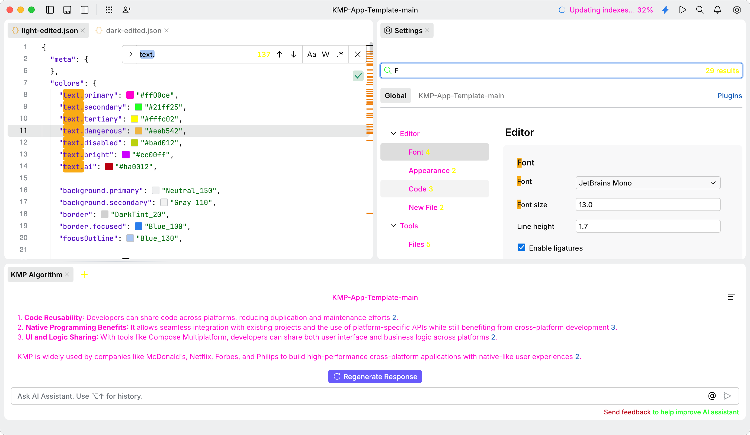The width and height of the screenshot is (750, 435).
Task: Click the run play icon in toolbar
Action: tap(682, 10)
